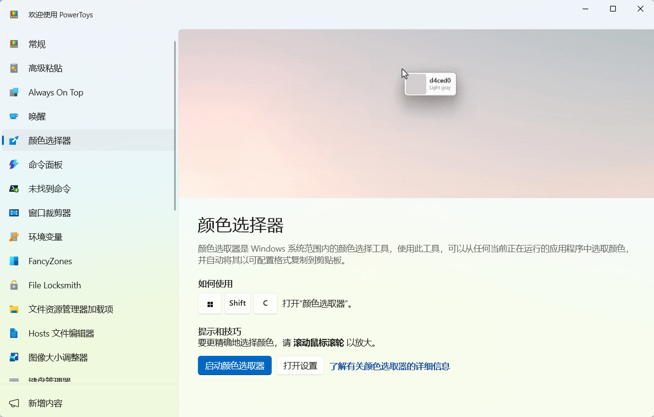
Task: Maximize the PowerToys window
Action: (x=613, y=9)
